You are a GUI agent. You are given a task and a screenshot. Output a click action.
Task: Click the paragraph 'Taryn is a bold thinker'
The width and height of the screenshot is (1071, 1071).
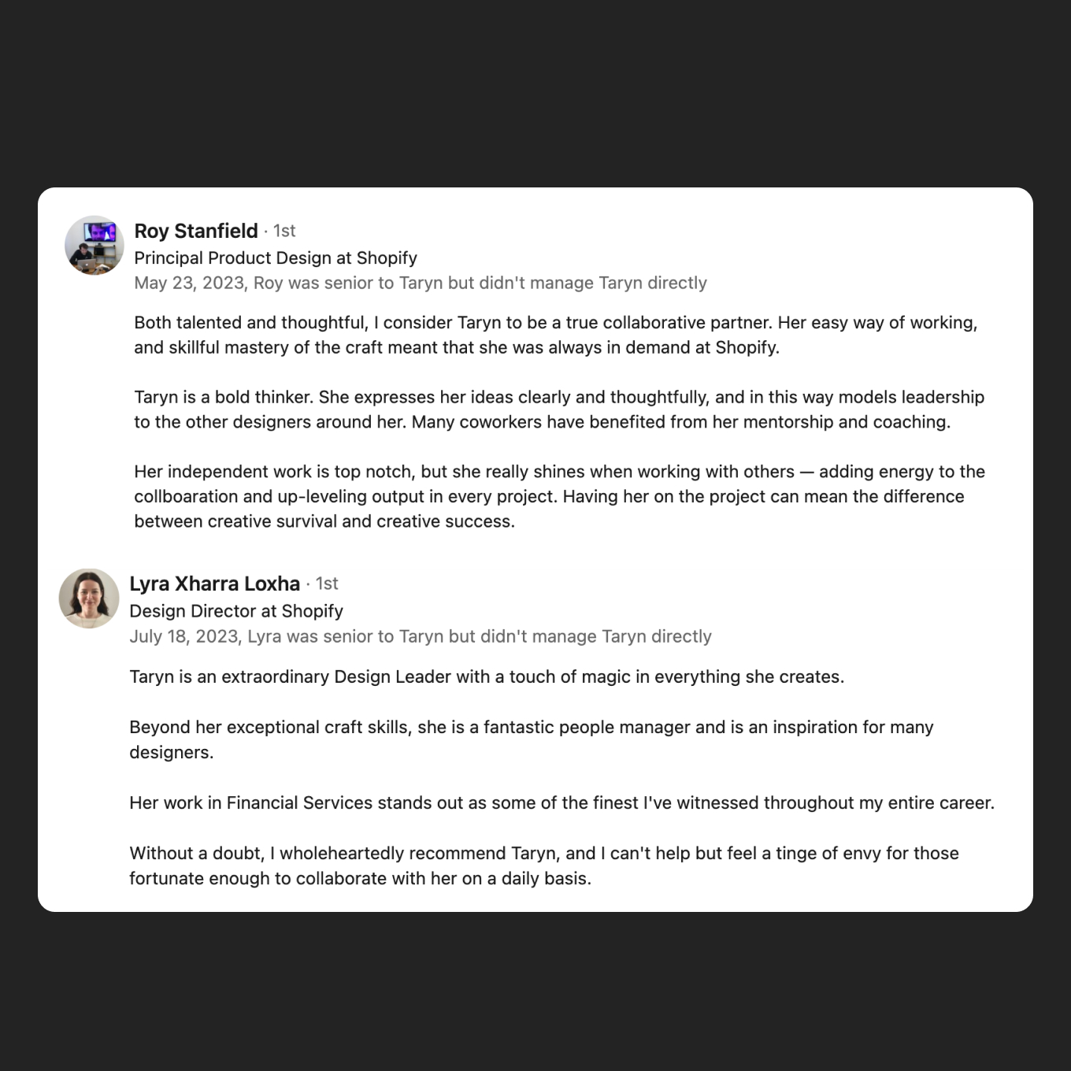[x=559, y=409]
